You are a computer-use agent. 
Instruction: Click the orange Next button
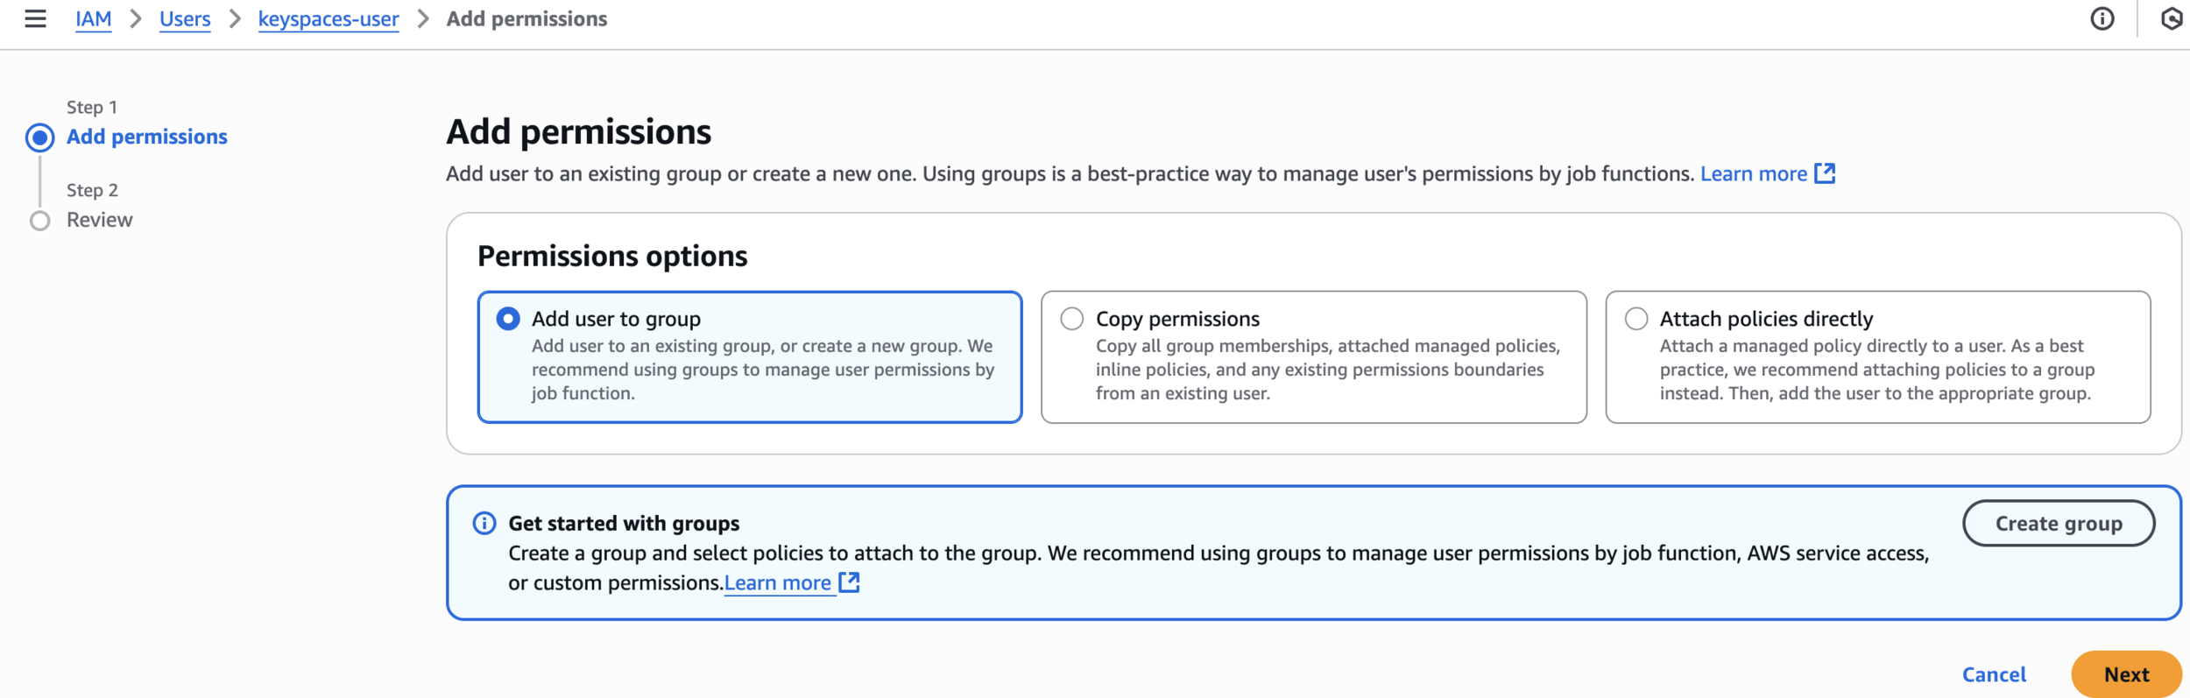[2125, 674]
